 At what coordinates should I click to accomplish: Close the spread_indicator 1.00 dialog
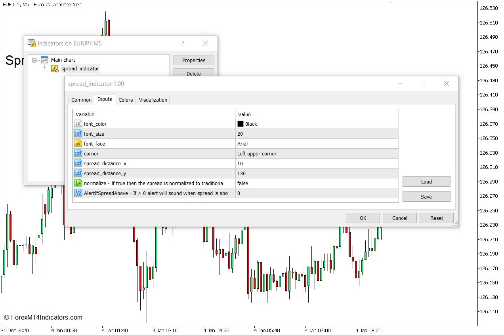pos(447,83)
